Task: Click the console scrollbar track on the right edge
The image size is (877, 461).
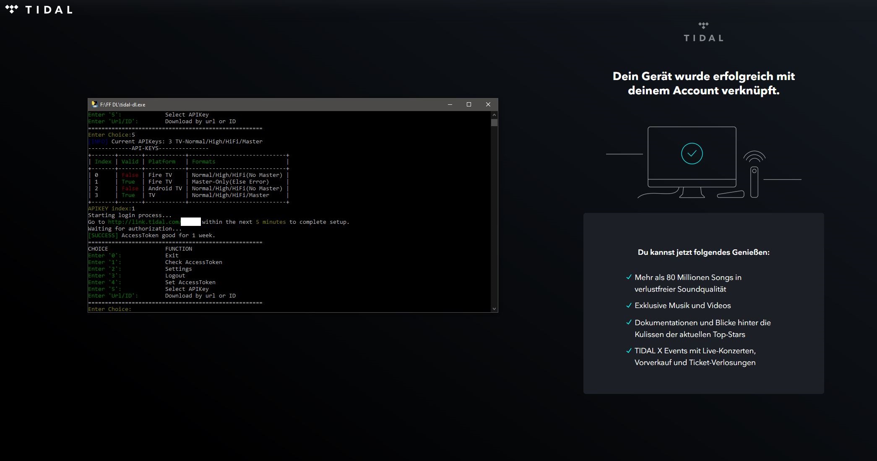Action: click(x=494, y=210)
